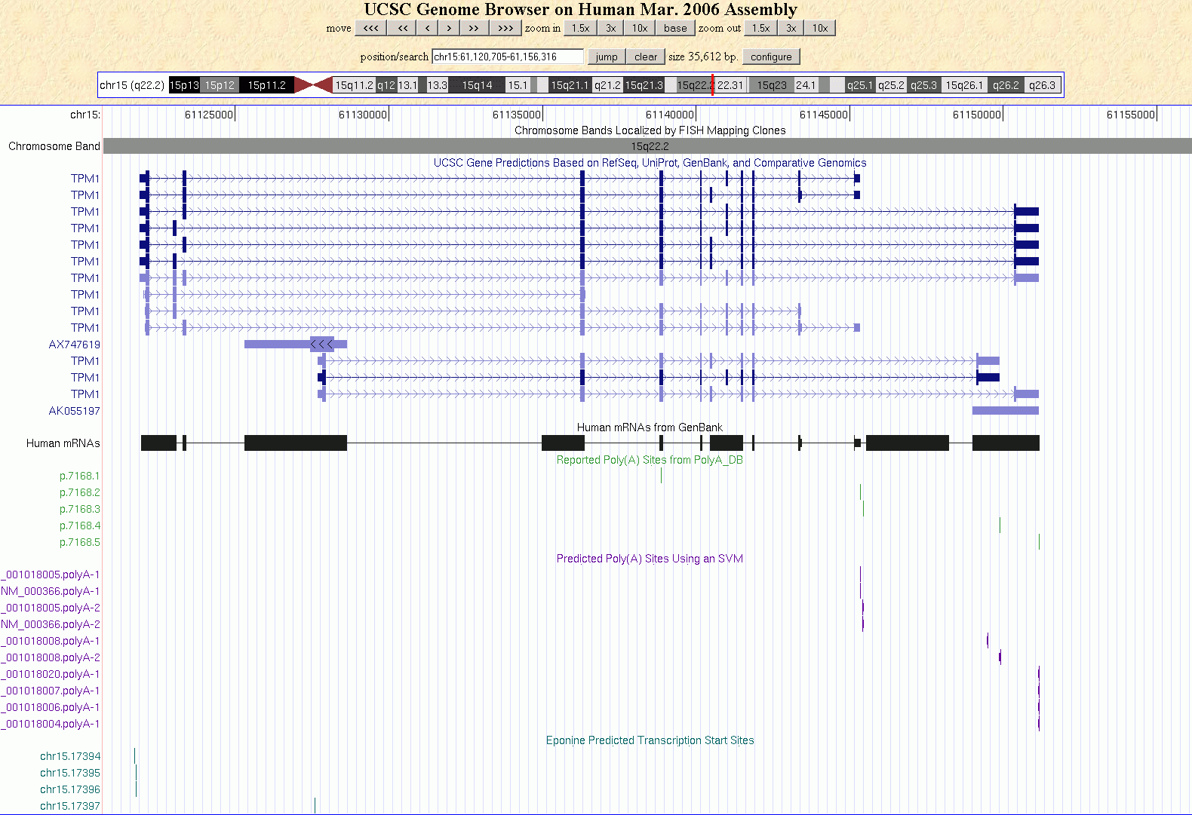Select 15p13 band on chromosome ideogram
This screenshot has height=815, width=1192.
coord(184,85)
